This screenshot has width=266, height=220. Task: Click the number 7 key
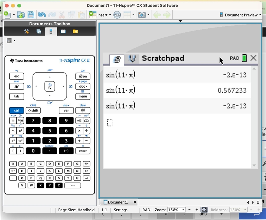click(x=33, y=120)
